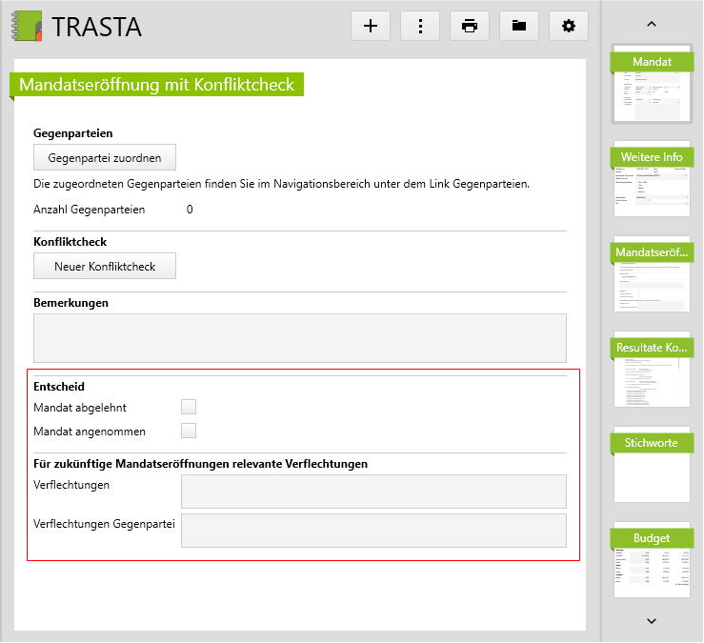Click into the Bemerkungen text area
Image resolution: width=704 pixels, height=643 pixels.
point(300,338)
